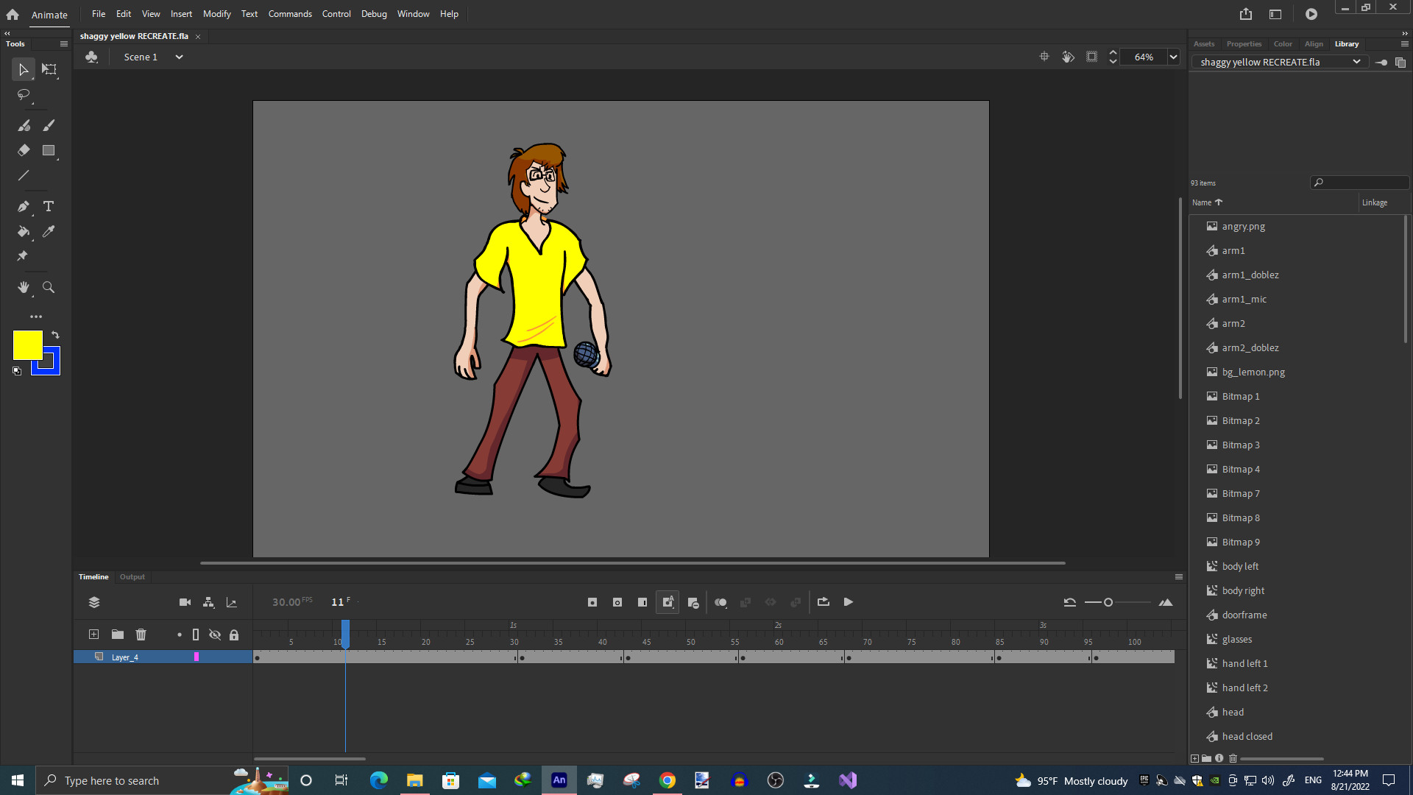Viewport: 1413px width, 795px height.
Task: Pick the Eraser tool
Action: pyautogui.click(x=24, y=150)
